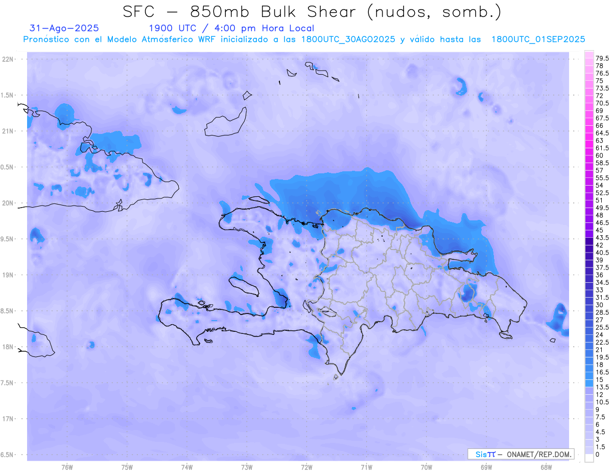Click the legend value '4.5'
This screenshot has height=474, width=613.
coord(600,432)
